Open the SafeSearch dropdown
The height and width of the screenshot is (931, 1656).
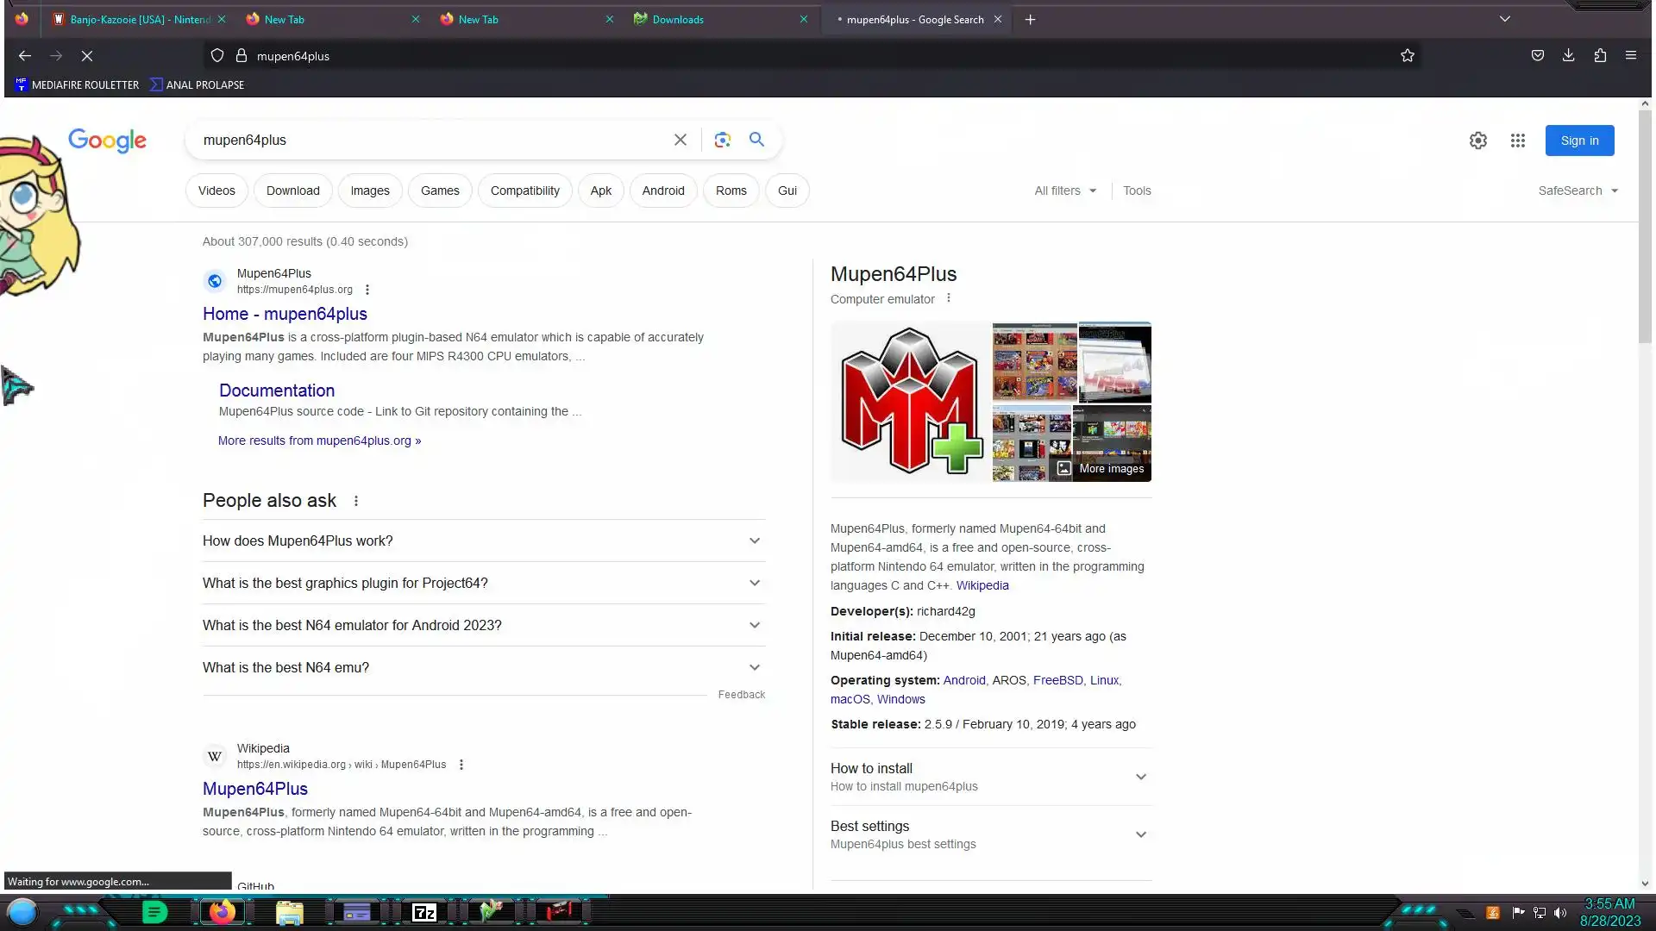[1577, 191]
